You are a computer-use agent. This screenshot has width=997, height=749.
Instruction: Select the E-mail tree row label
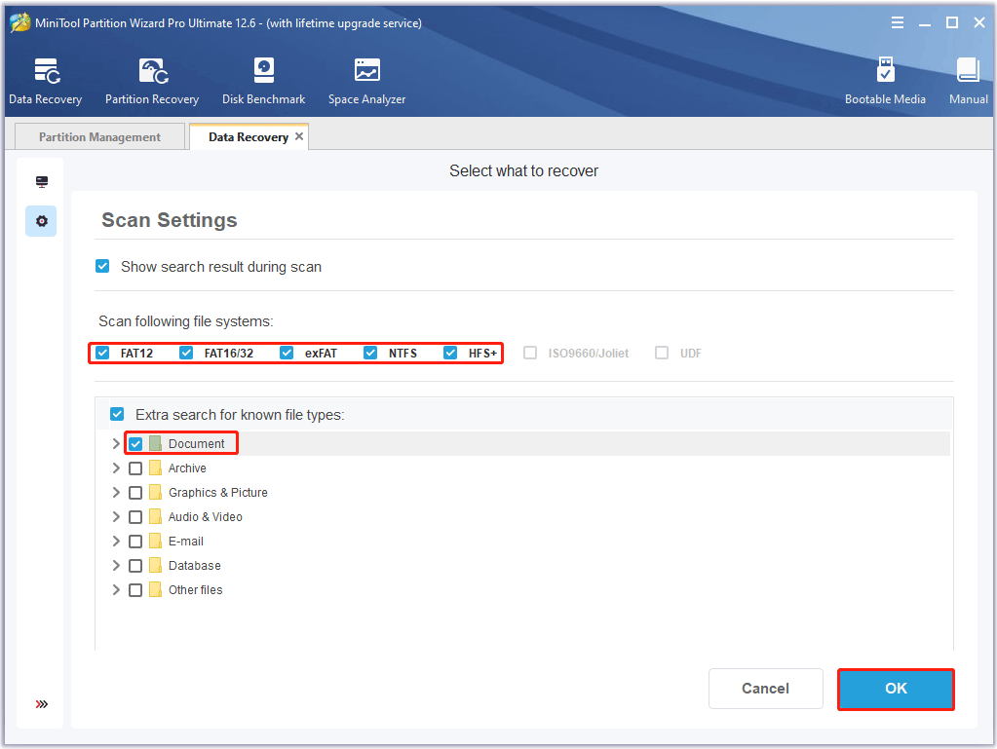(186, 542)
